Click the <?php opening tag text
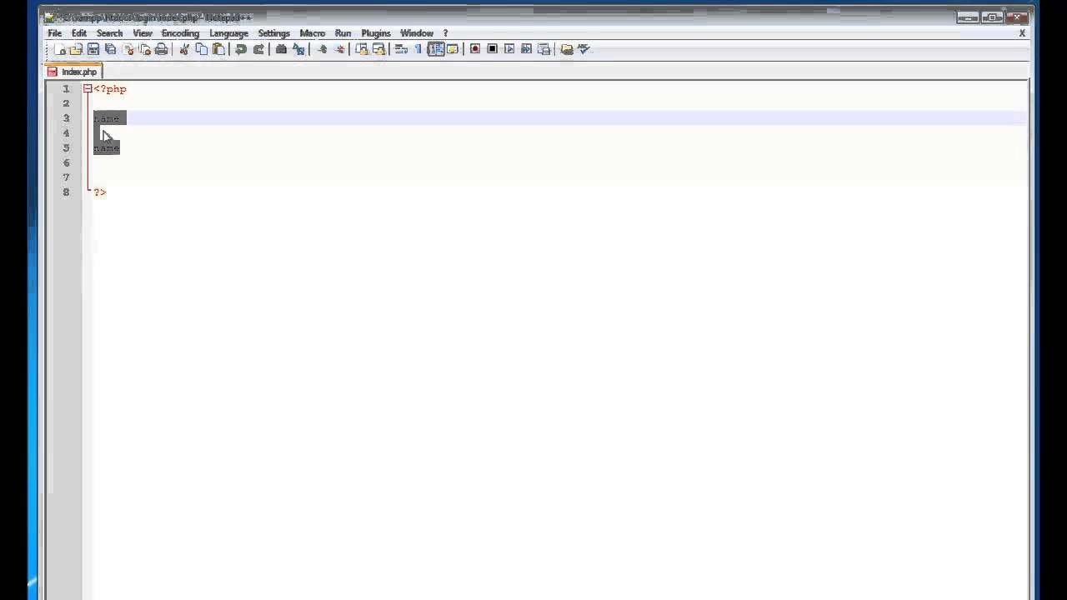The image size is (1067, 600). (x=110, y=88)
